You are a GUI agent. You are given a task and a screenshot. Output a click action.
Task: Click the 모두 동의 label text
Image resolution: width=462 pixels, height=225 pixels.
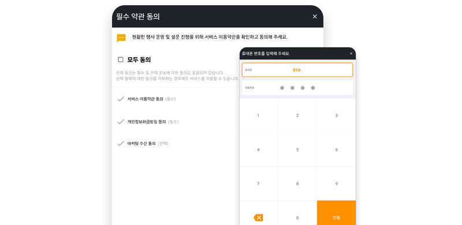coord(139,60)
